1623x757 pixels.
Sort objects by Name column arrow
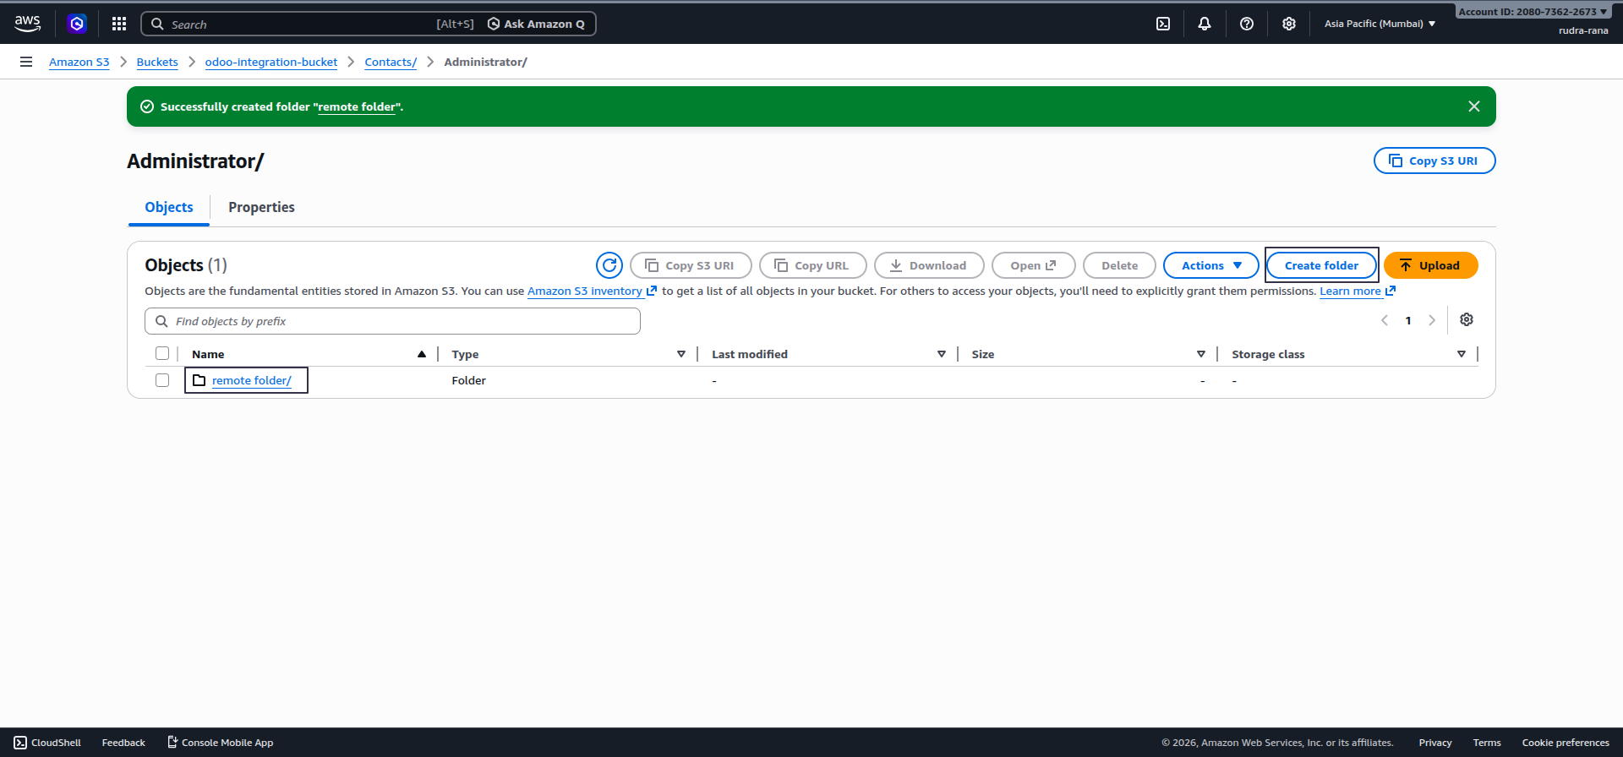422,354
